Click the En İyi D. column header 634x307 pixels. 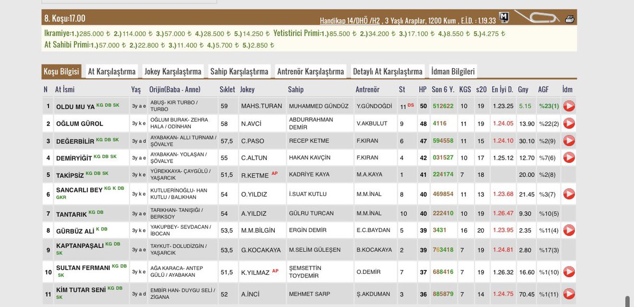[502, 90]
